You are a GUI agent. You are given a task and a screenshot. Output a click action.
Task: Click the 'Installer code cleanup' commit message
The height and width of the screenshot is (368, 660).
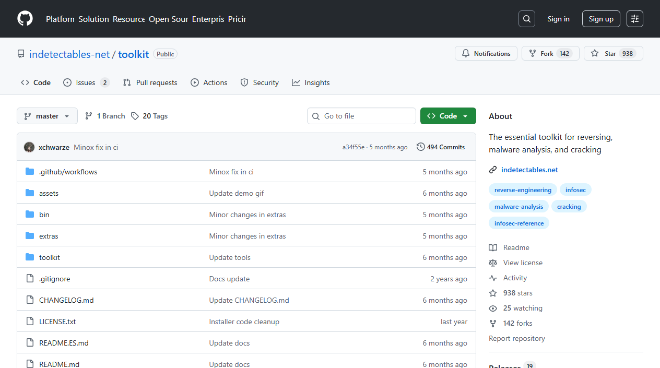click(244, 322)
